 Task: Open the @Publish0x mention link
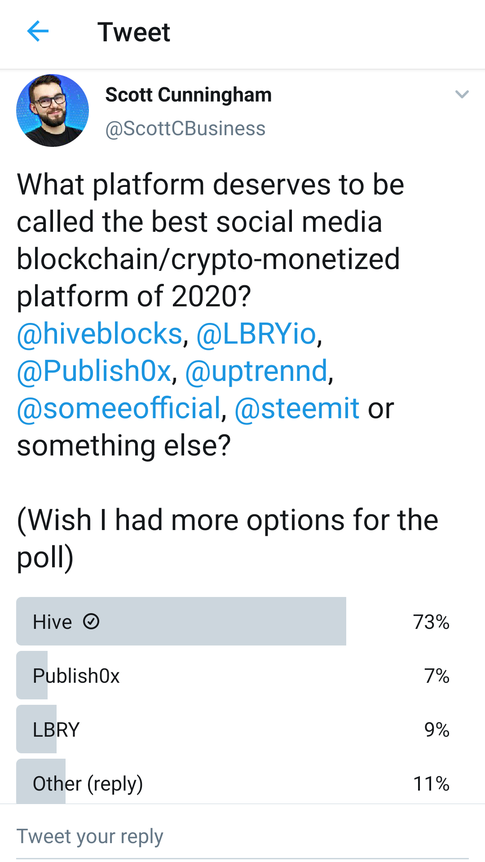pyautogui.click(x=94, y=371)
